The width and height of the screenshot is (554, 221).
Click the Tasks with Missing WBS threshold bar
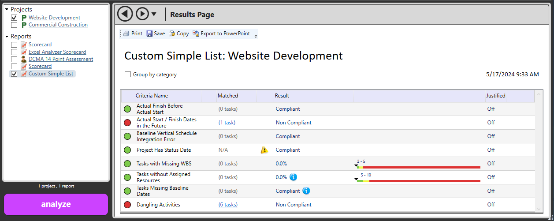tap(418, 167)
